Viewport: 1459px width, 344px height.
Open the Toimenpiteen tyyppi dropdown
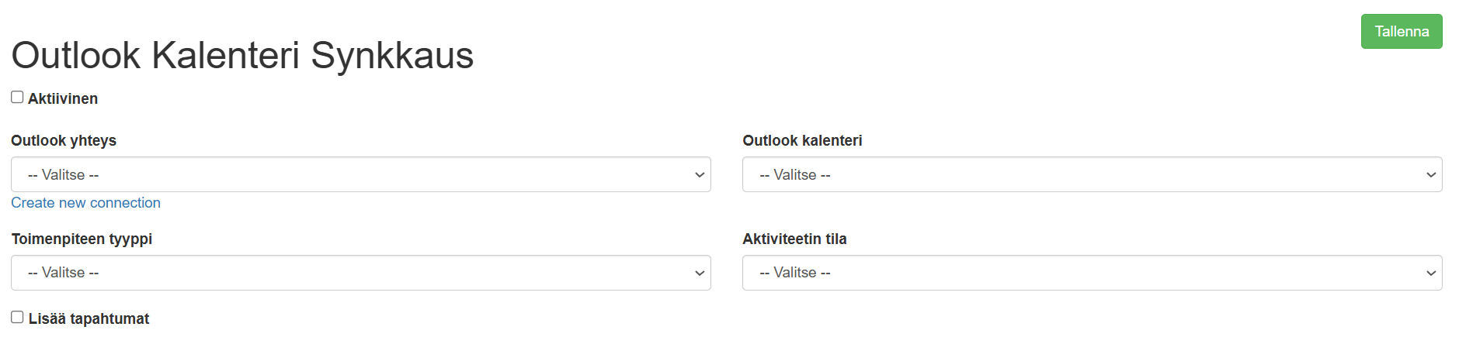click(x=360, y=273)
